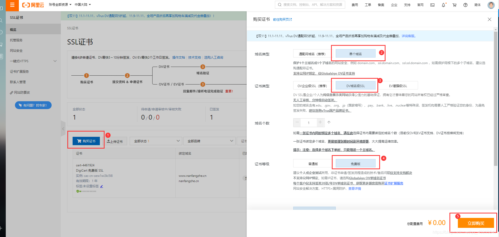Image resolution: width=499 pixels, height=237 pixels.
Task: Choose DV domain-level SSL certificate type
Action: point(355,86)
